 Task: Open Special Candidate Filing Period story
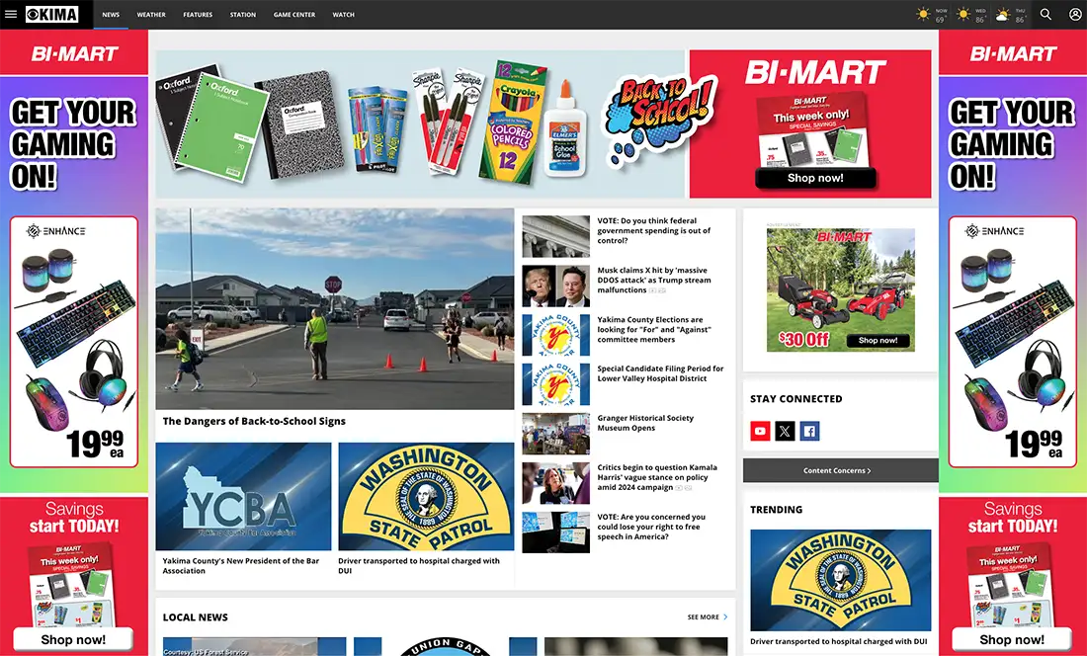coord(660,373)
